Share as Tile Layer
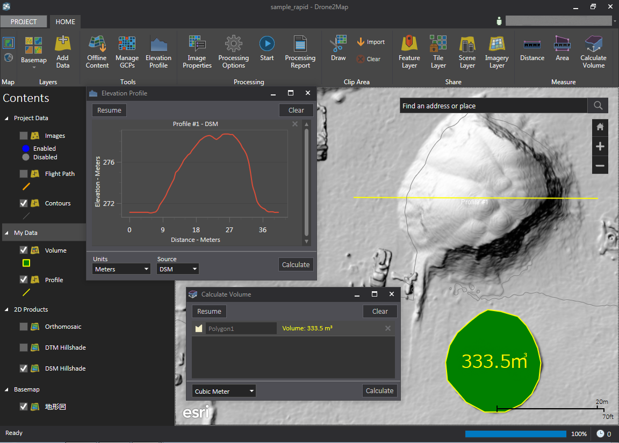 (x=438, y=52)
